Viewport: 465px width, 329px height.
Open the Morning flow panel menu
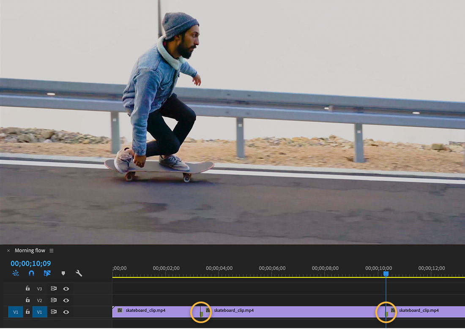tap(51, 250)
